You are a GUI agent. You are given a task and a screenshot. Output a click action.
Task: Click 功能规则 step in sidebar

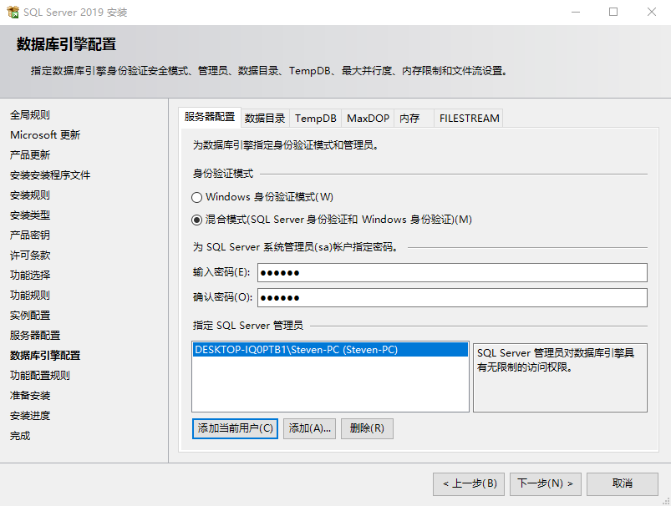[30, 295]
